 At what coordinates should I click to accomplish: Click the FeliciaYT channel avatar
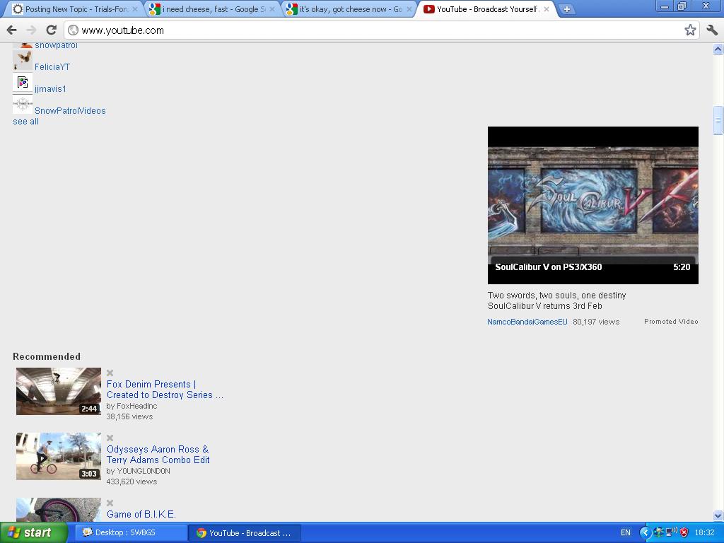23,61
